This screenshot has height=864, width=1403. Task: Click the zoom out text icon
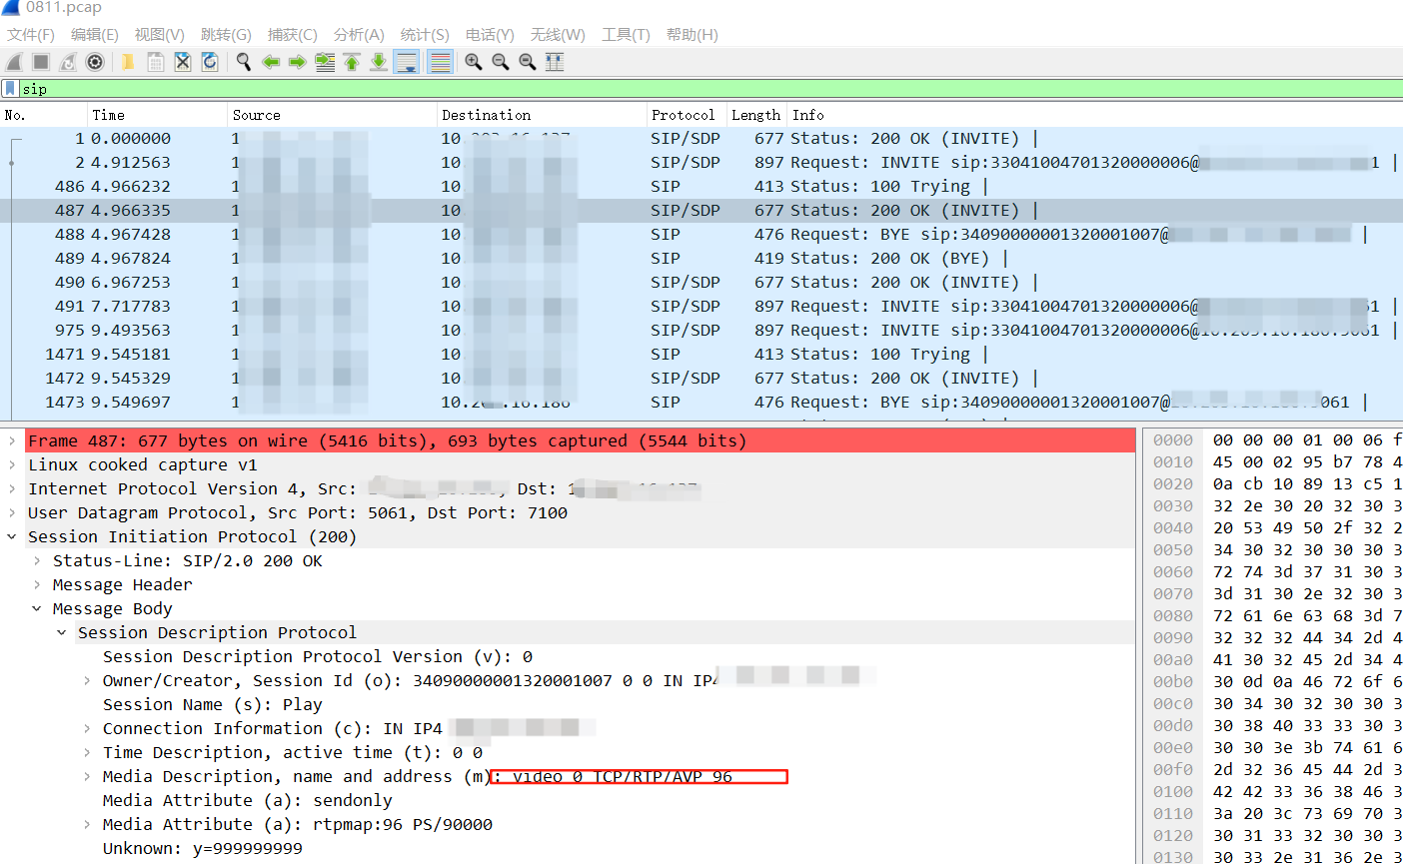pos(501,62)
